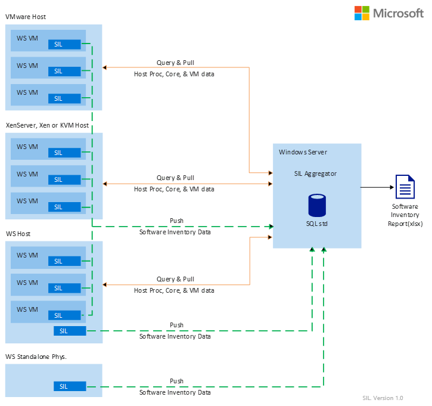The image size is (432, 406).
Task: Click the "SQL std" caption
Action: tap(317, 224)
